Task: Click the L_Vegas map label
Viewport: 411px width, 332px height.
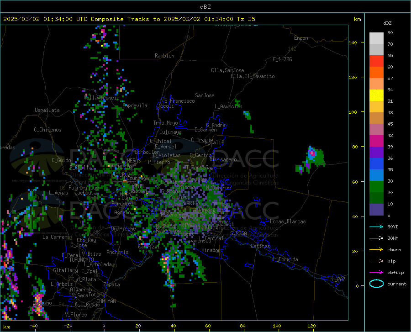Action: click(58, 193)
